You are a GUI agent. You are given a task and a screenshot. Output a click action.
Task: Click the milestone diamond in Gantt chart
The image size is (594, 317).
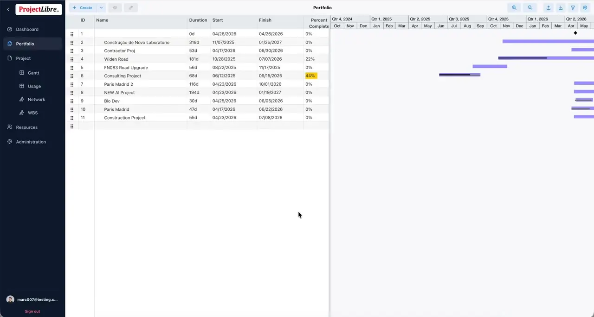click(x=575, y=33)
